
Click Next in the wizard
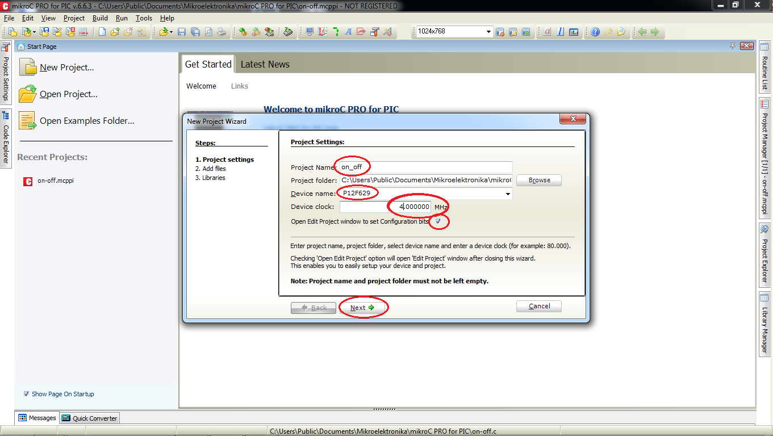pyautogui.click(x=362, y=307)
